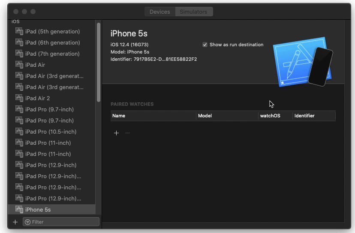Select the plain iPad Air row
The height and width of the screenshot is (233, 355).
coord(52,65)
